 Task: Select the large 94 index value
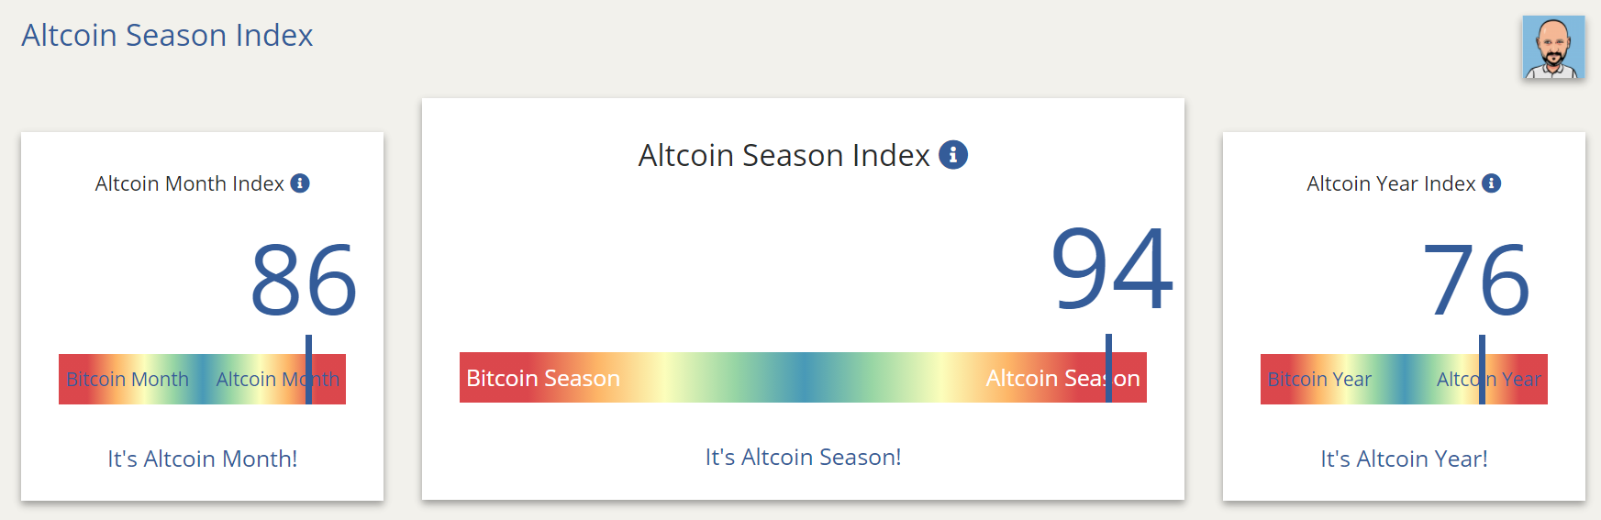(1112, 269)
